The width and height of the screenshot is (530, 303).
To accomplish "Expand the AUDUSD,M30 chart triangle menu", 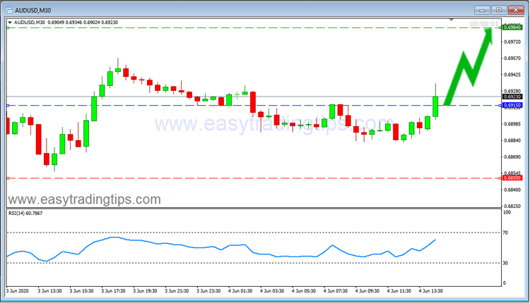I will coord(9,23).
